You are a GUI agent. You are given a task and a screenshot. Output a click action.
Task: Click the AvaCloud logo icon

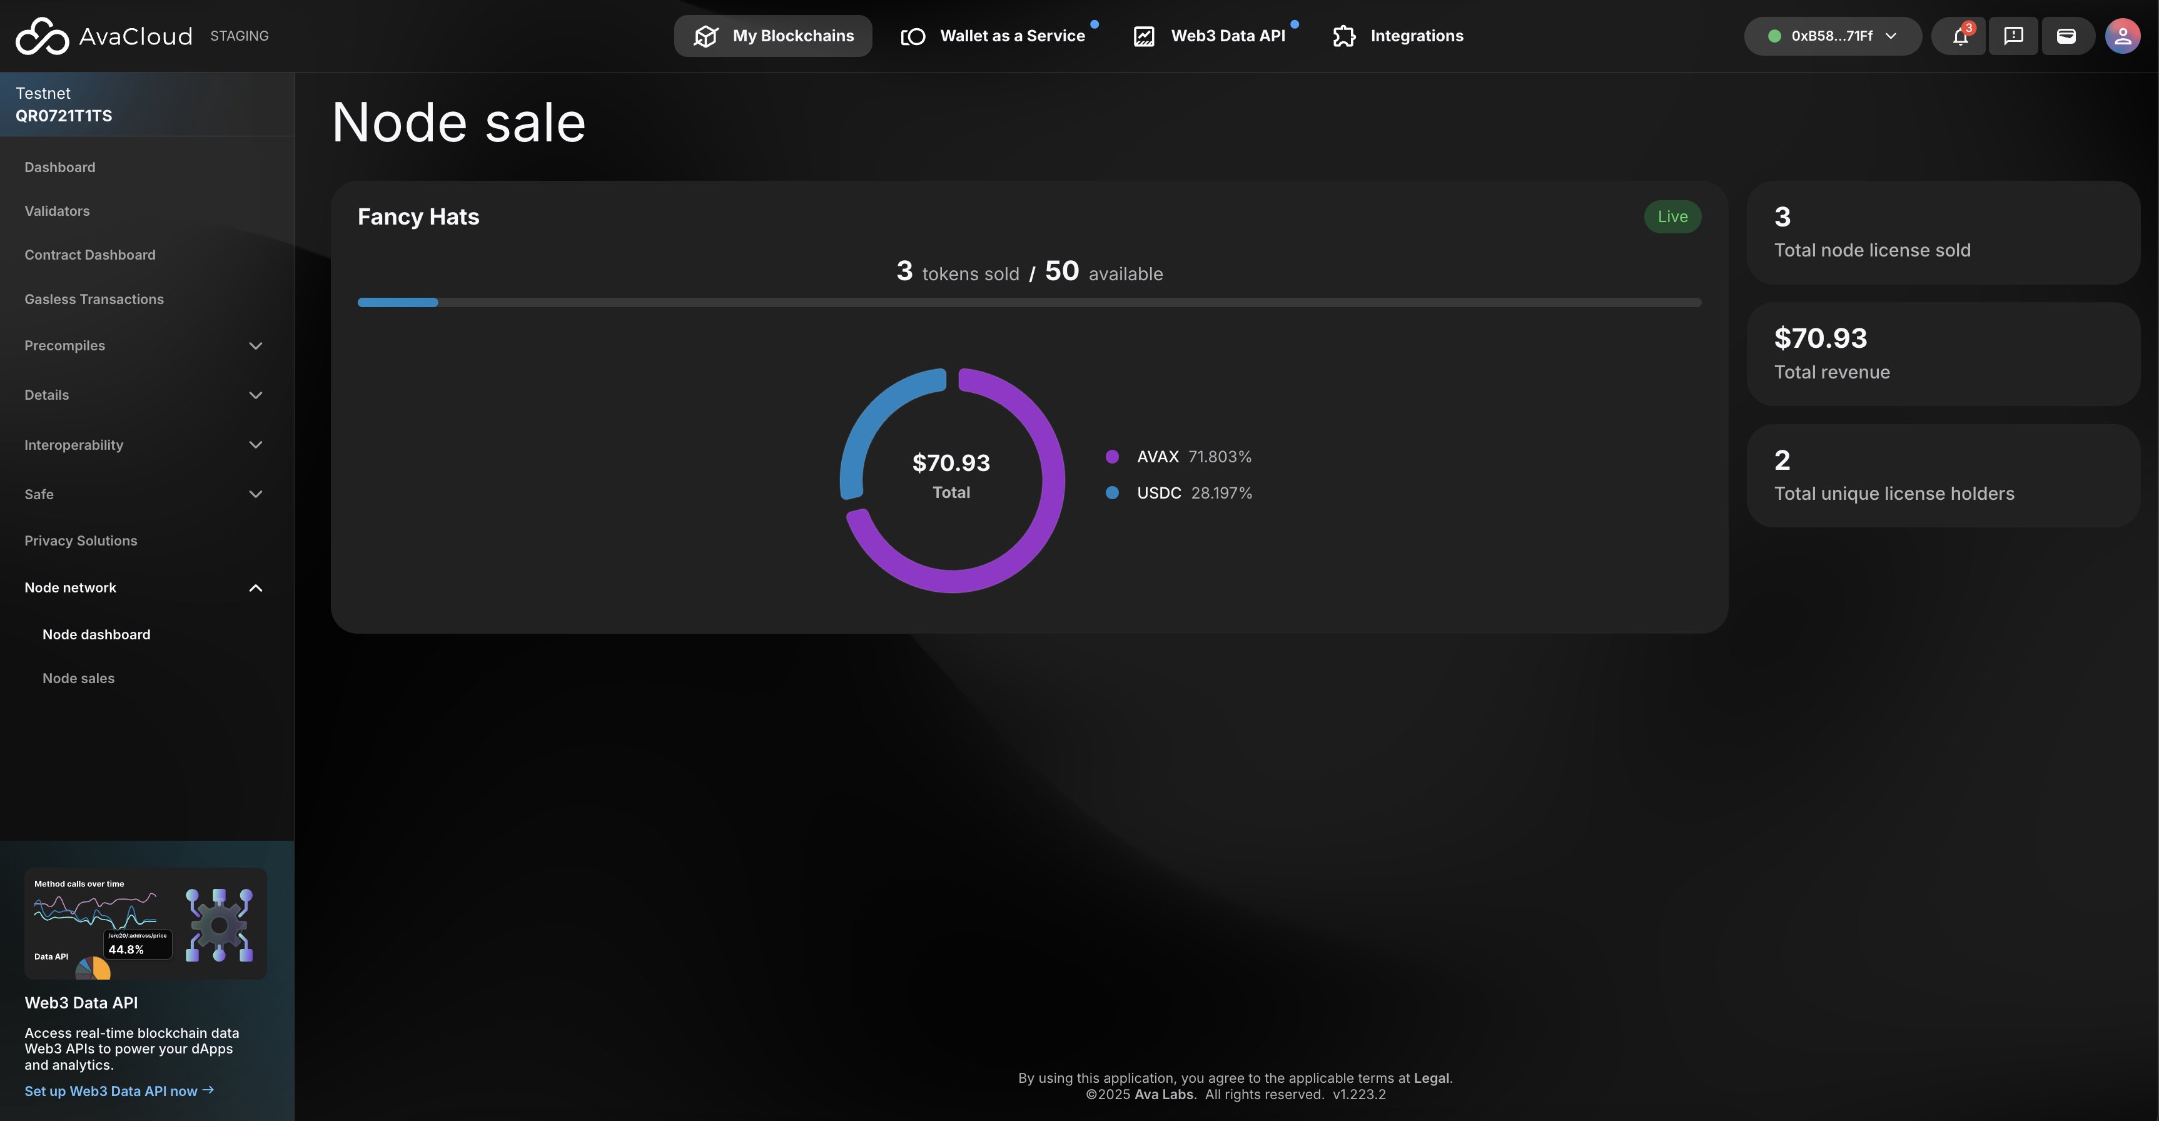[42, 36]
